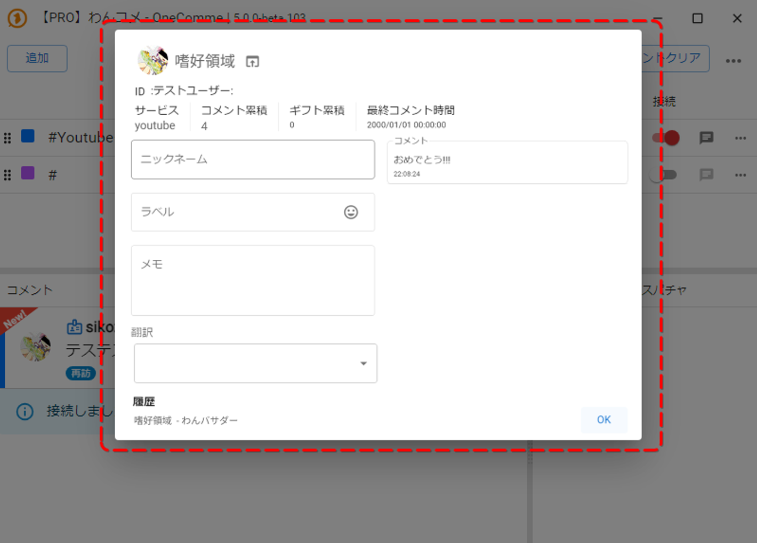757x543 pixels.
Task: Click the pop-out window icon beside 嗜好領域
Action: coord(252,62)
